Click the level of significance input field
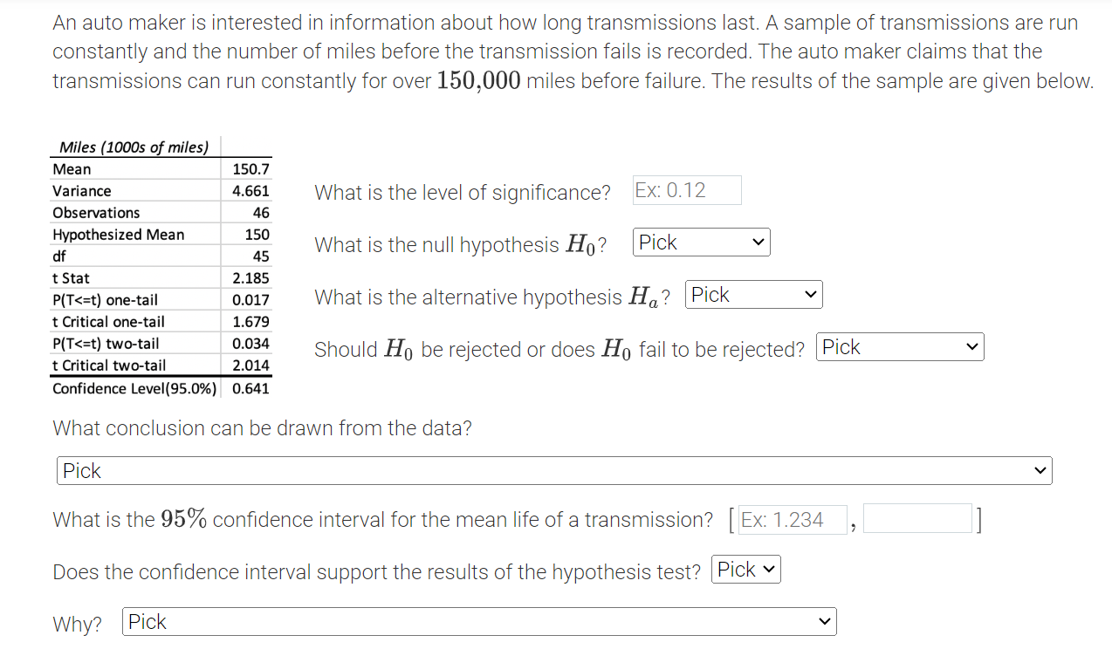The width and height of the screenshot is (1112, 649). tap(687, 190)
